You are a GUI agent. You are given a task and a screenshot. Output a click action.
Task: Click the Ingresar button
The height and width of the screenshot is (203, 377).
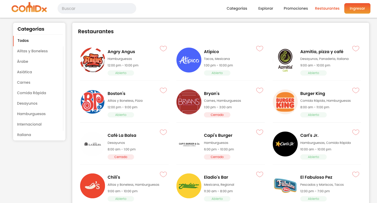[357, 8]
